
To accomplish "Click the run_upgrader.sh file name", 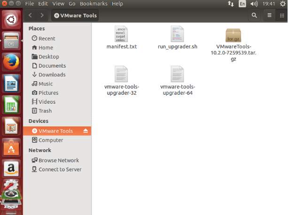I will coord(178,46).
